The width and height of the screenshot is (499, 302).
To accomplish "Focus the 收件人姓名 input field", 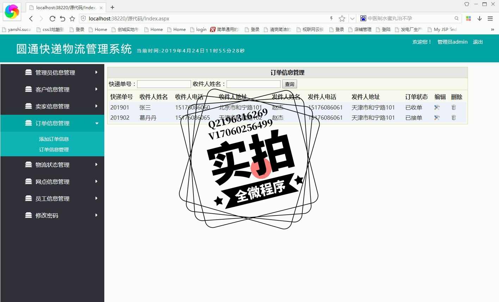I will (x=253, y=84).
